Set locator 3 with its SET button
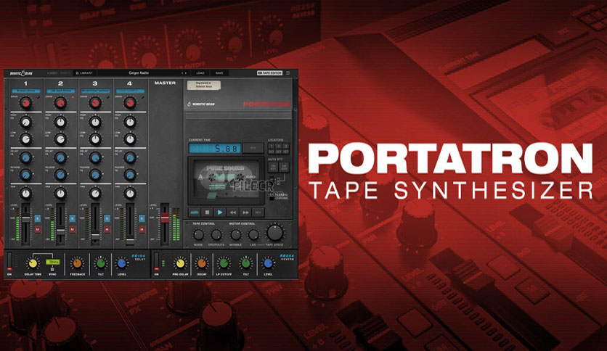This screenshot has width=607, height=351. coord(285,152)
